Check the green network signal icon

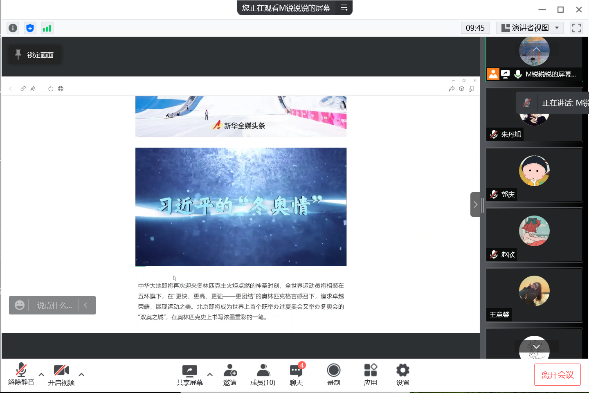tap(47, 28)
